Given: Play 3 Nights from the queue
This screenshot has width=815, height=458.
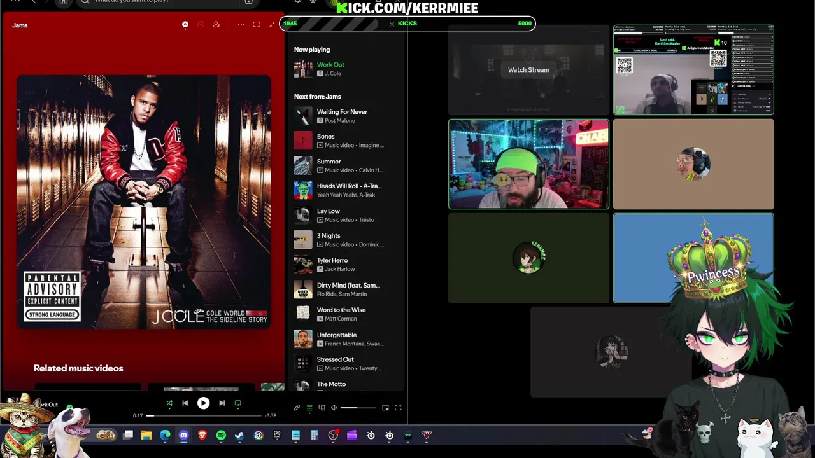Looking at the screenshot, I should pos(329,236).
